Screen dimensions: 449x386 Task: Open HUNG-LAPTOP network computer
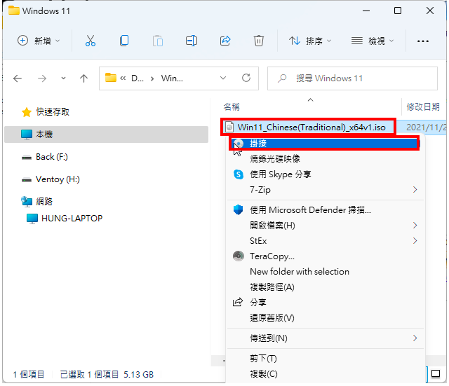coord(106,218)
